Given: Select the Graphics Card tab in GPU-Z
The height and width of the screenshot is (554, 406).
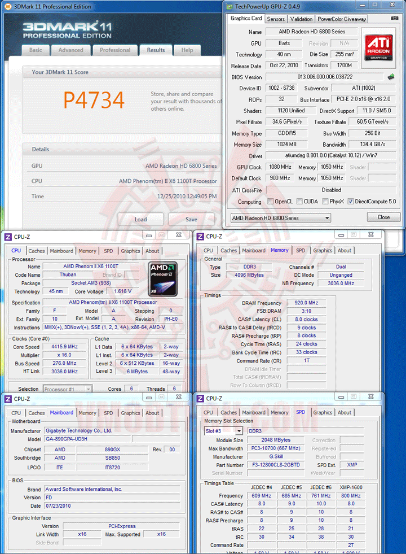Looking at the screenshot, I should pos(246,19).
